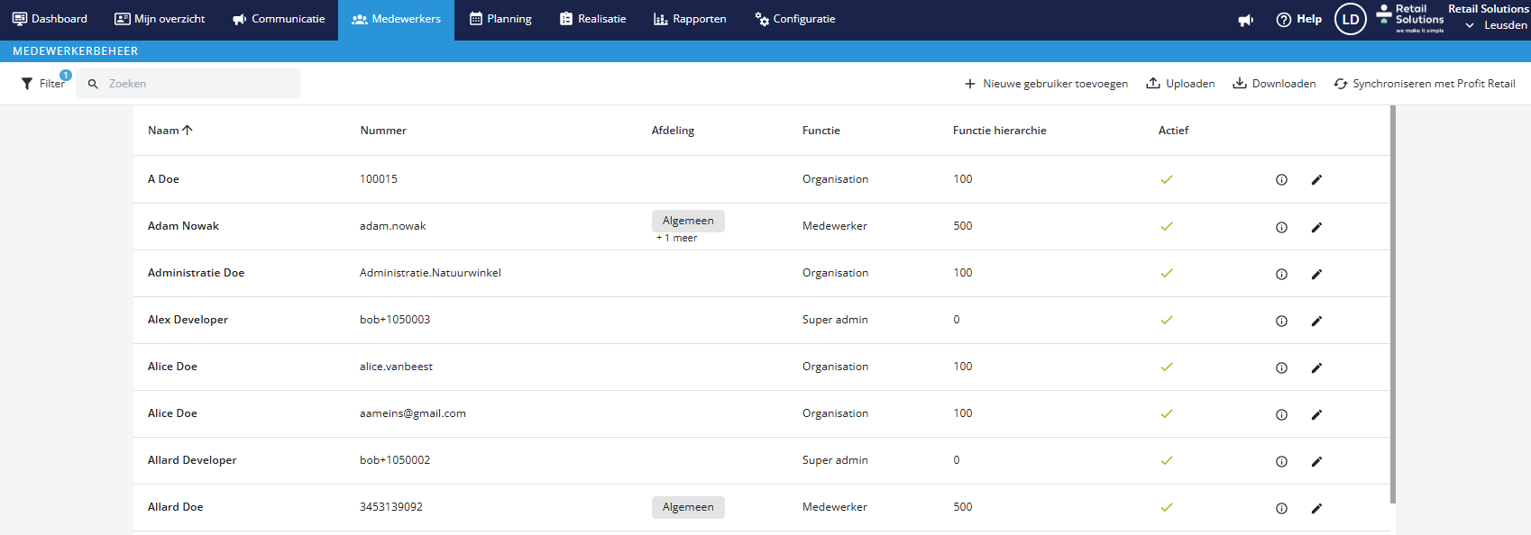
Task: Edit employee Allard Developer
Action: (1316, 461)
